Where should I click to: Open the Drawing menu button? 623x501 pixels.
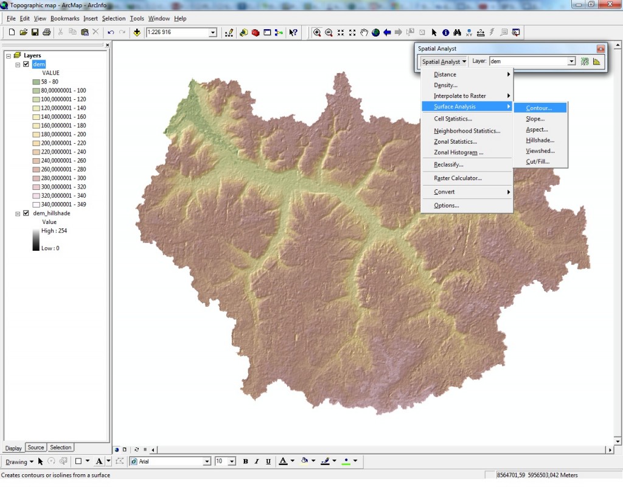click(x=19, y=461)
